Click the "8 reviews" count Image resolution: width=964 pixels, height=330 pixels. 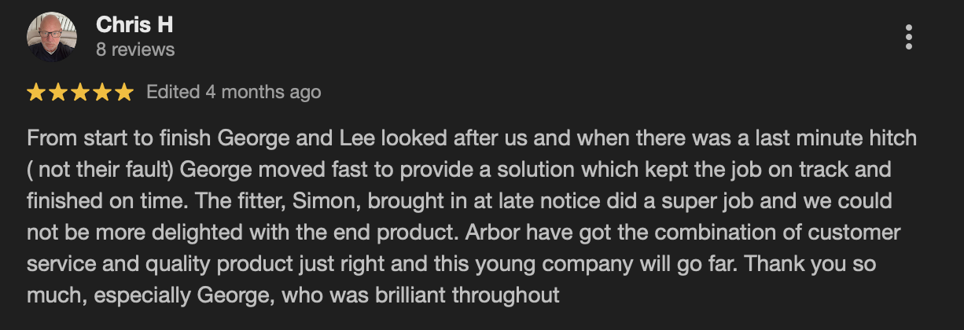coord(135,49)
